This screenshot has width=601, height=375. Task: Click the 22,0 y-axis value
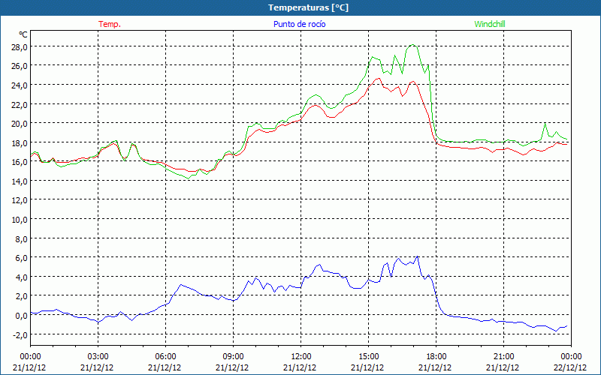(x=19, y=104)
